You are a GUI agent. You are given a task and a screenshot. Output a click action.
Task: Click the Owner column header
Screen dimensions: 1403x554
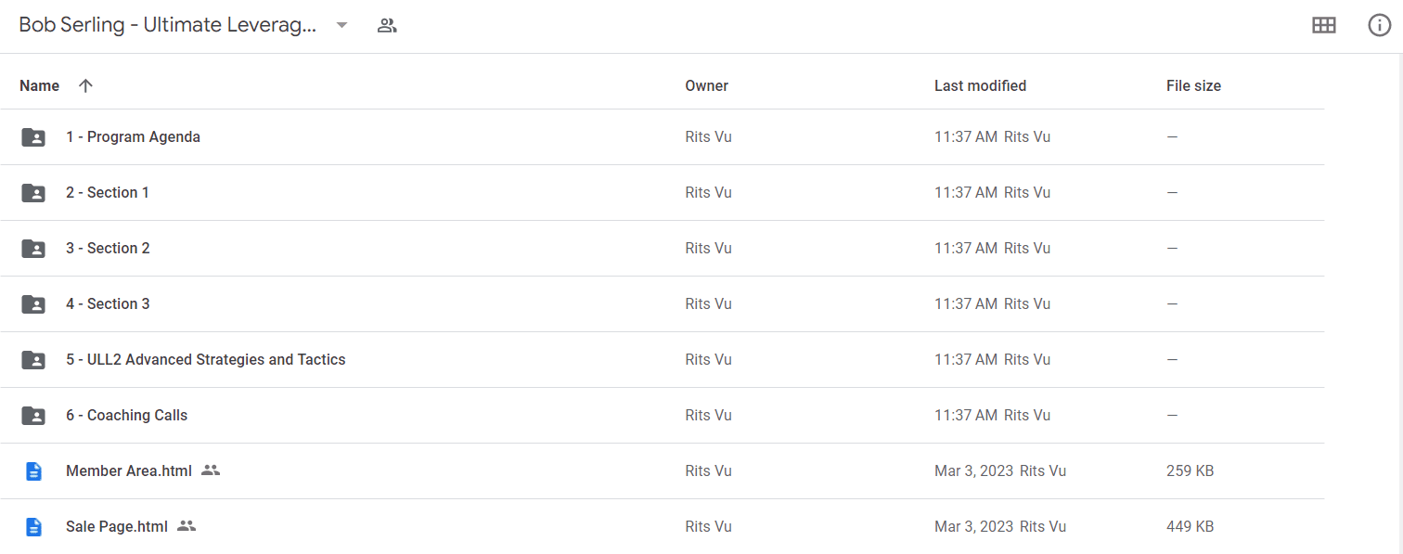click(706, 85)
